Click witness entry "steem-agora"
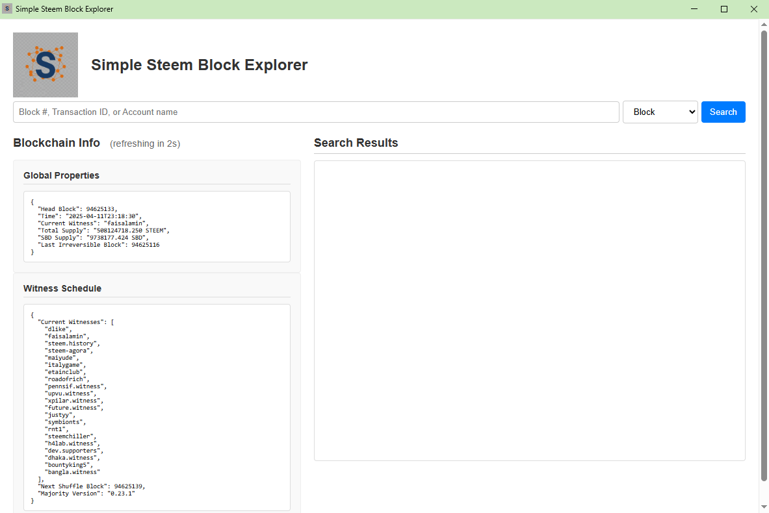 click(x=69, y=351)
